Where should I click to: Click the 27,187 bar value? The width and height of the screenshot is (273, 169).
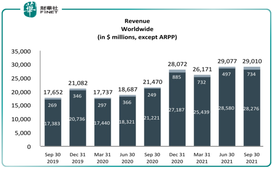point(177,110)
